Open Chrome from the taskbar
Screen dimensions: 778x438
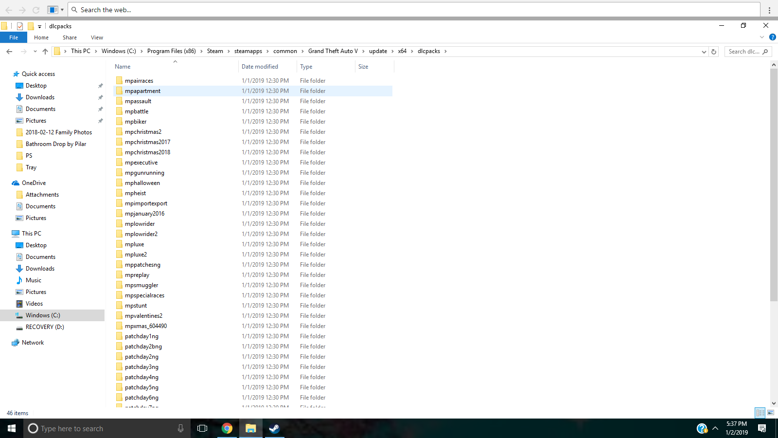coord(227,428)
